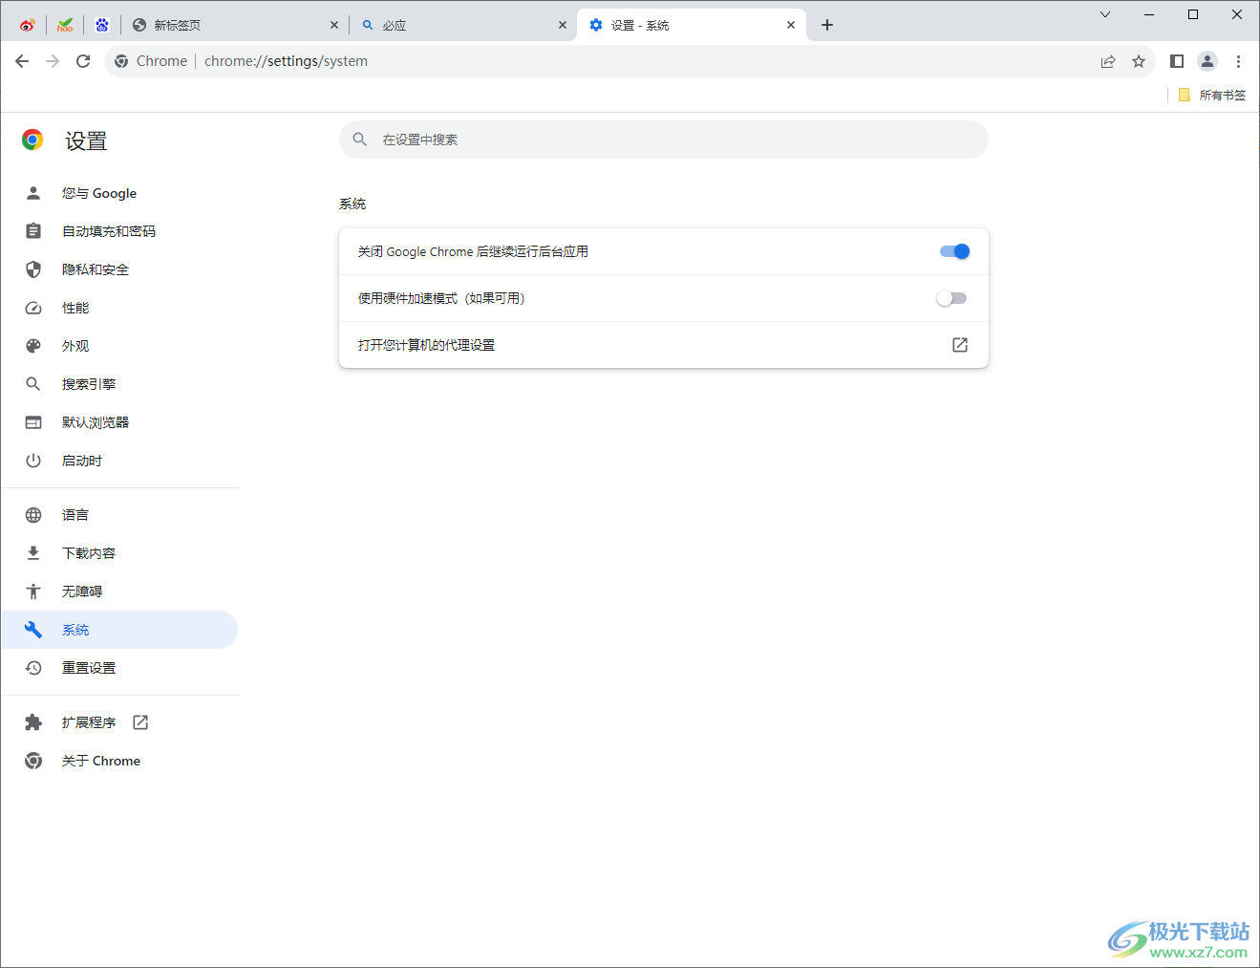The height and width of the screenshot is (968, 1260).
Task: Open the tab search dropdown arrow
Action: (x=1105, y=14)
